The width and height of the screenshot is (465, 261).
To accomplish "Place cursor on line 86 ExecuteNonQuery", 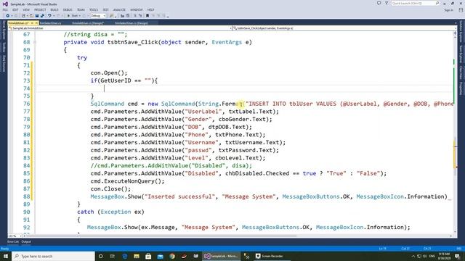I will (x=127, y=181).
